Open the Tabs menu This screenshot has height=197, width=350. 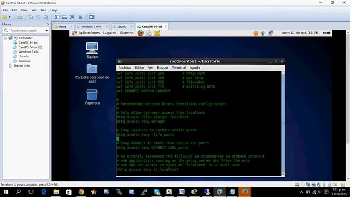pos(43,10)
